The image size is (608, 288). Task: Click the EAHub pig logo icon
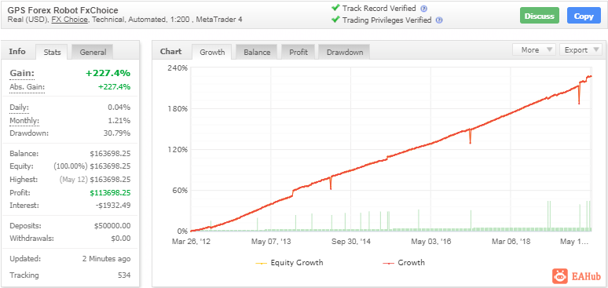[559, 276]
